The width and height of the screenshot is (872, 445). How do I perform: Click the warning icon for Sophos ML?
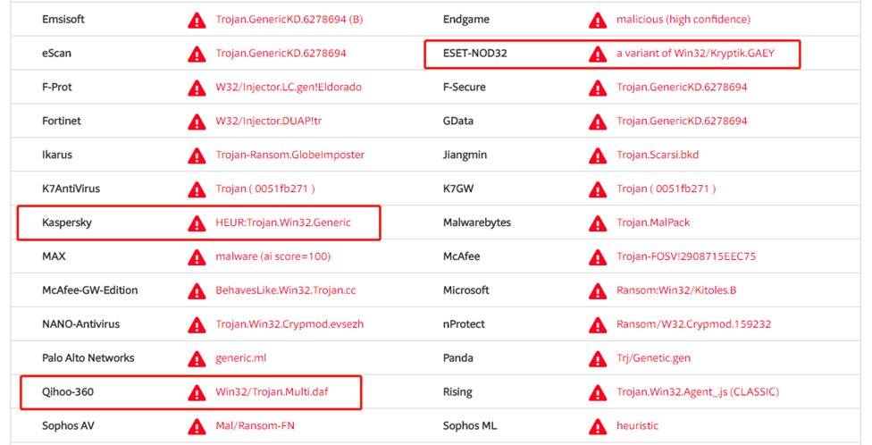click(597, 426)
